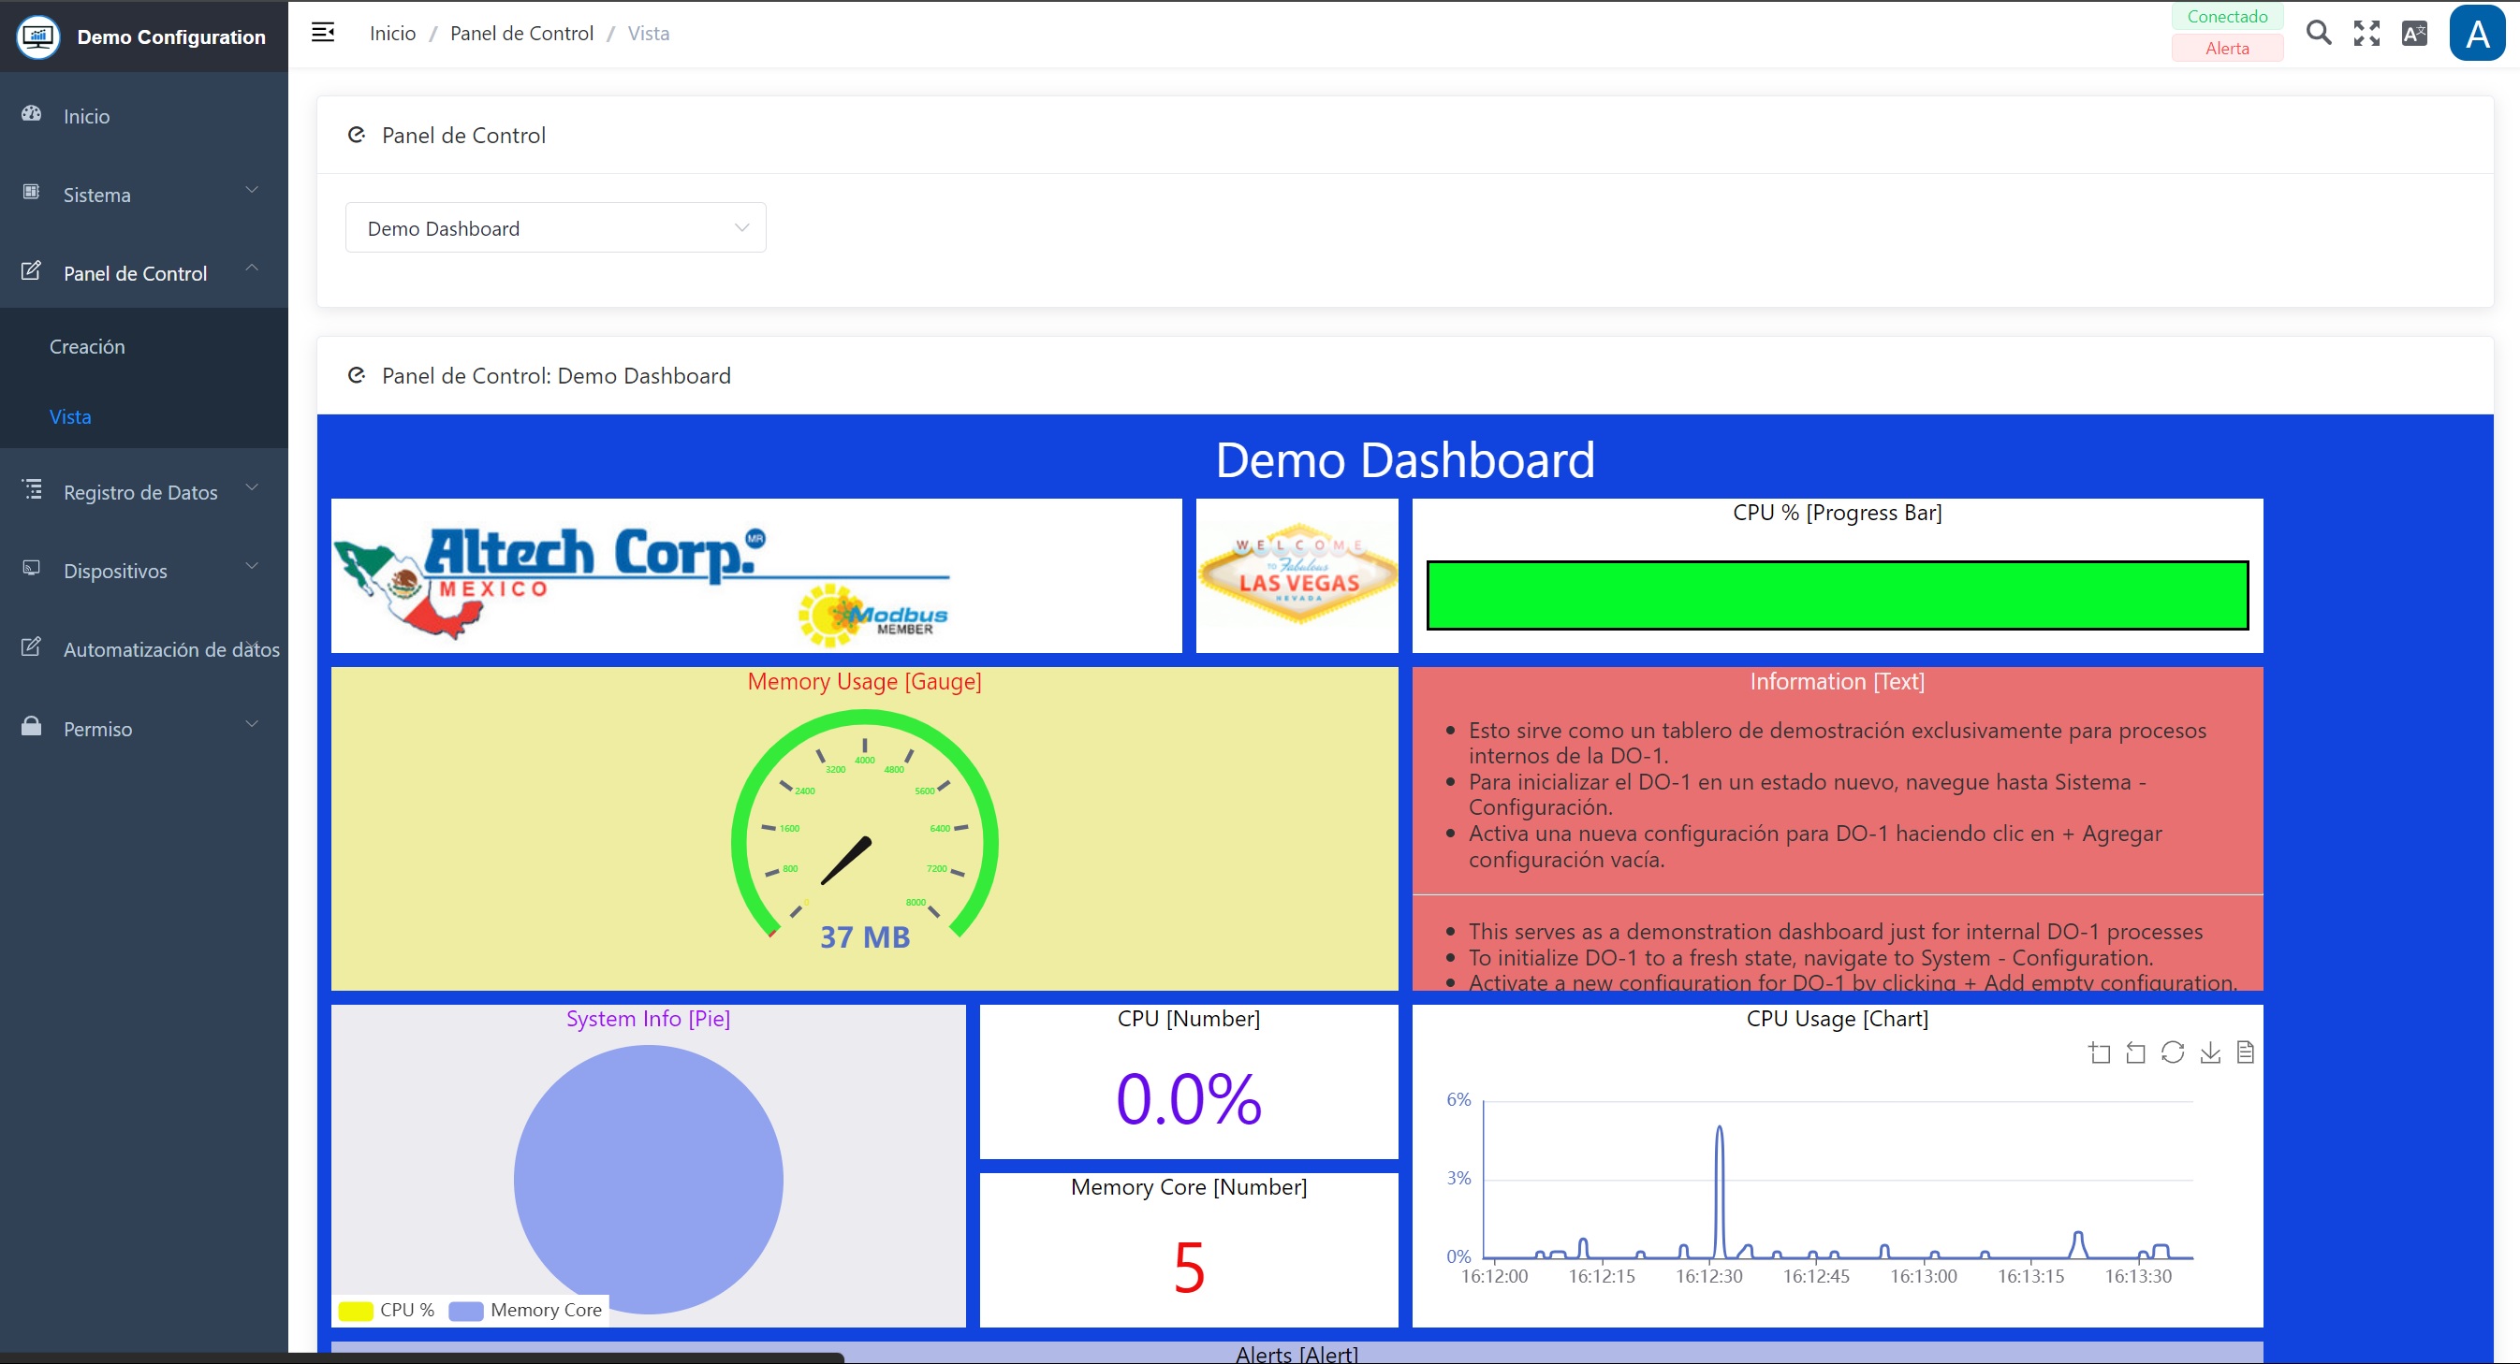This screenshot has width=2520, height=1364.
Task: Expand the Sistema sidebar menu
Action: click(x=144, y=195)
